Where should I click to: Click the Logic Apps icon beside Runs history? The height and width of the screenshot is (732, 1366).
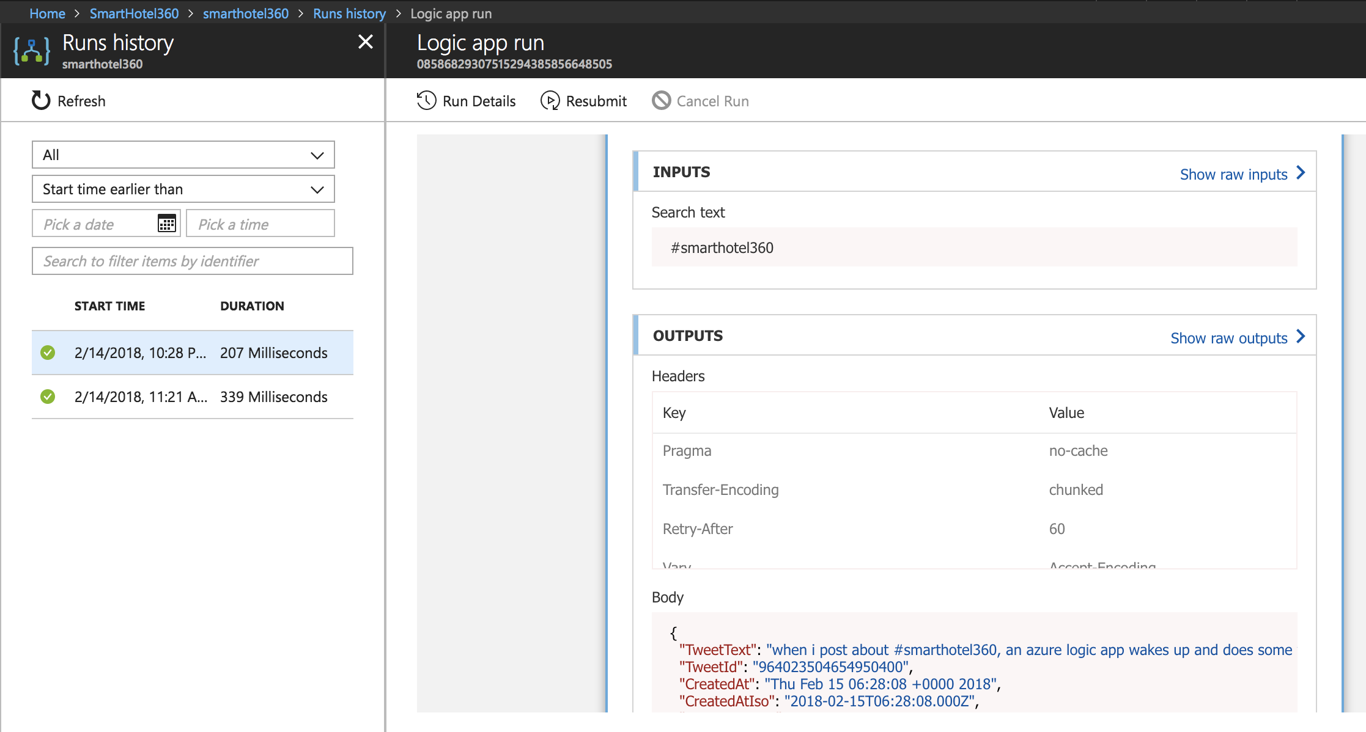tap(31, 51)
